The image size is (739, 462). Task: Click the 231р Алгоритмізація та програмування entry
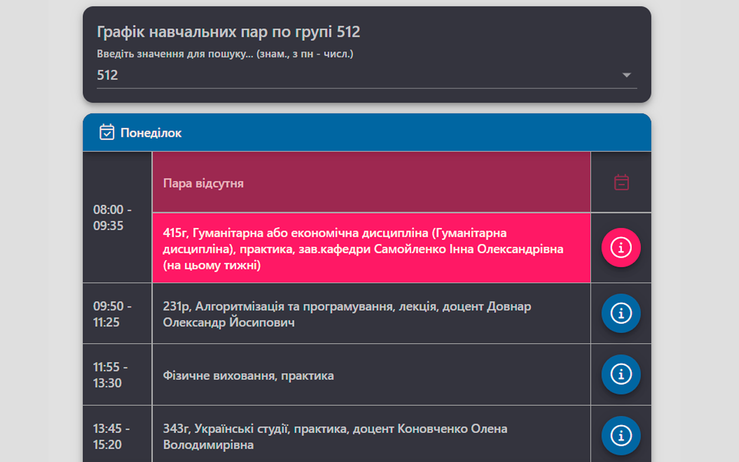coord(371,314)
